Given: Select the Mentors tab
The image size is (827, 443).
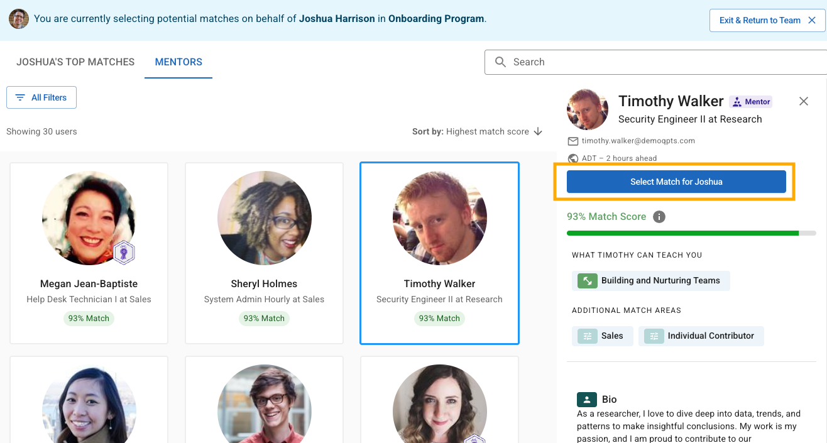Looking at the screenshot, I should coord(178,62).
